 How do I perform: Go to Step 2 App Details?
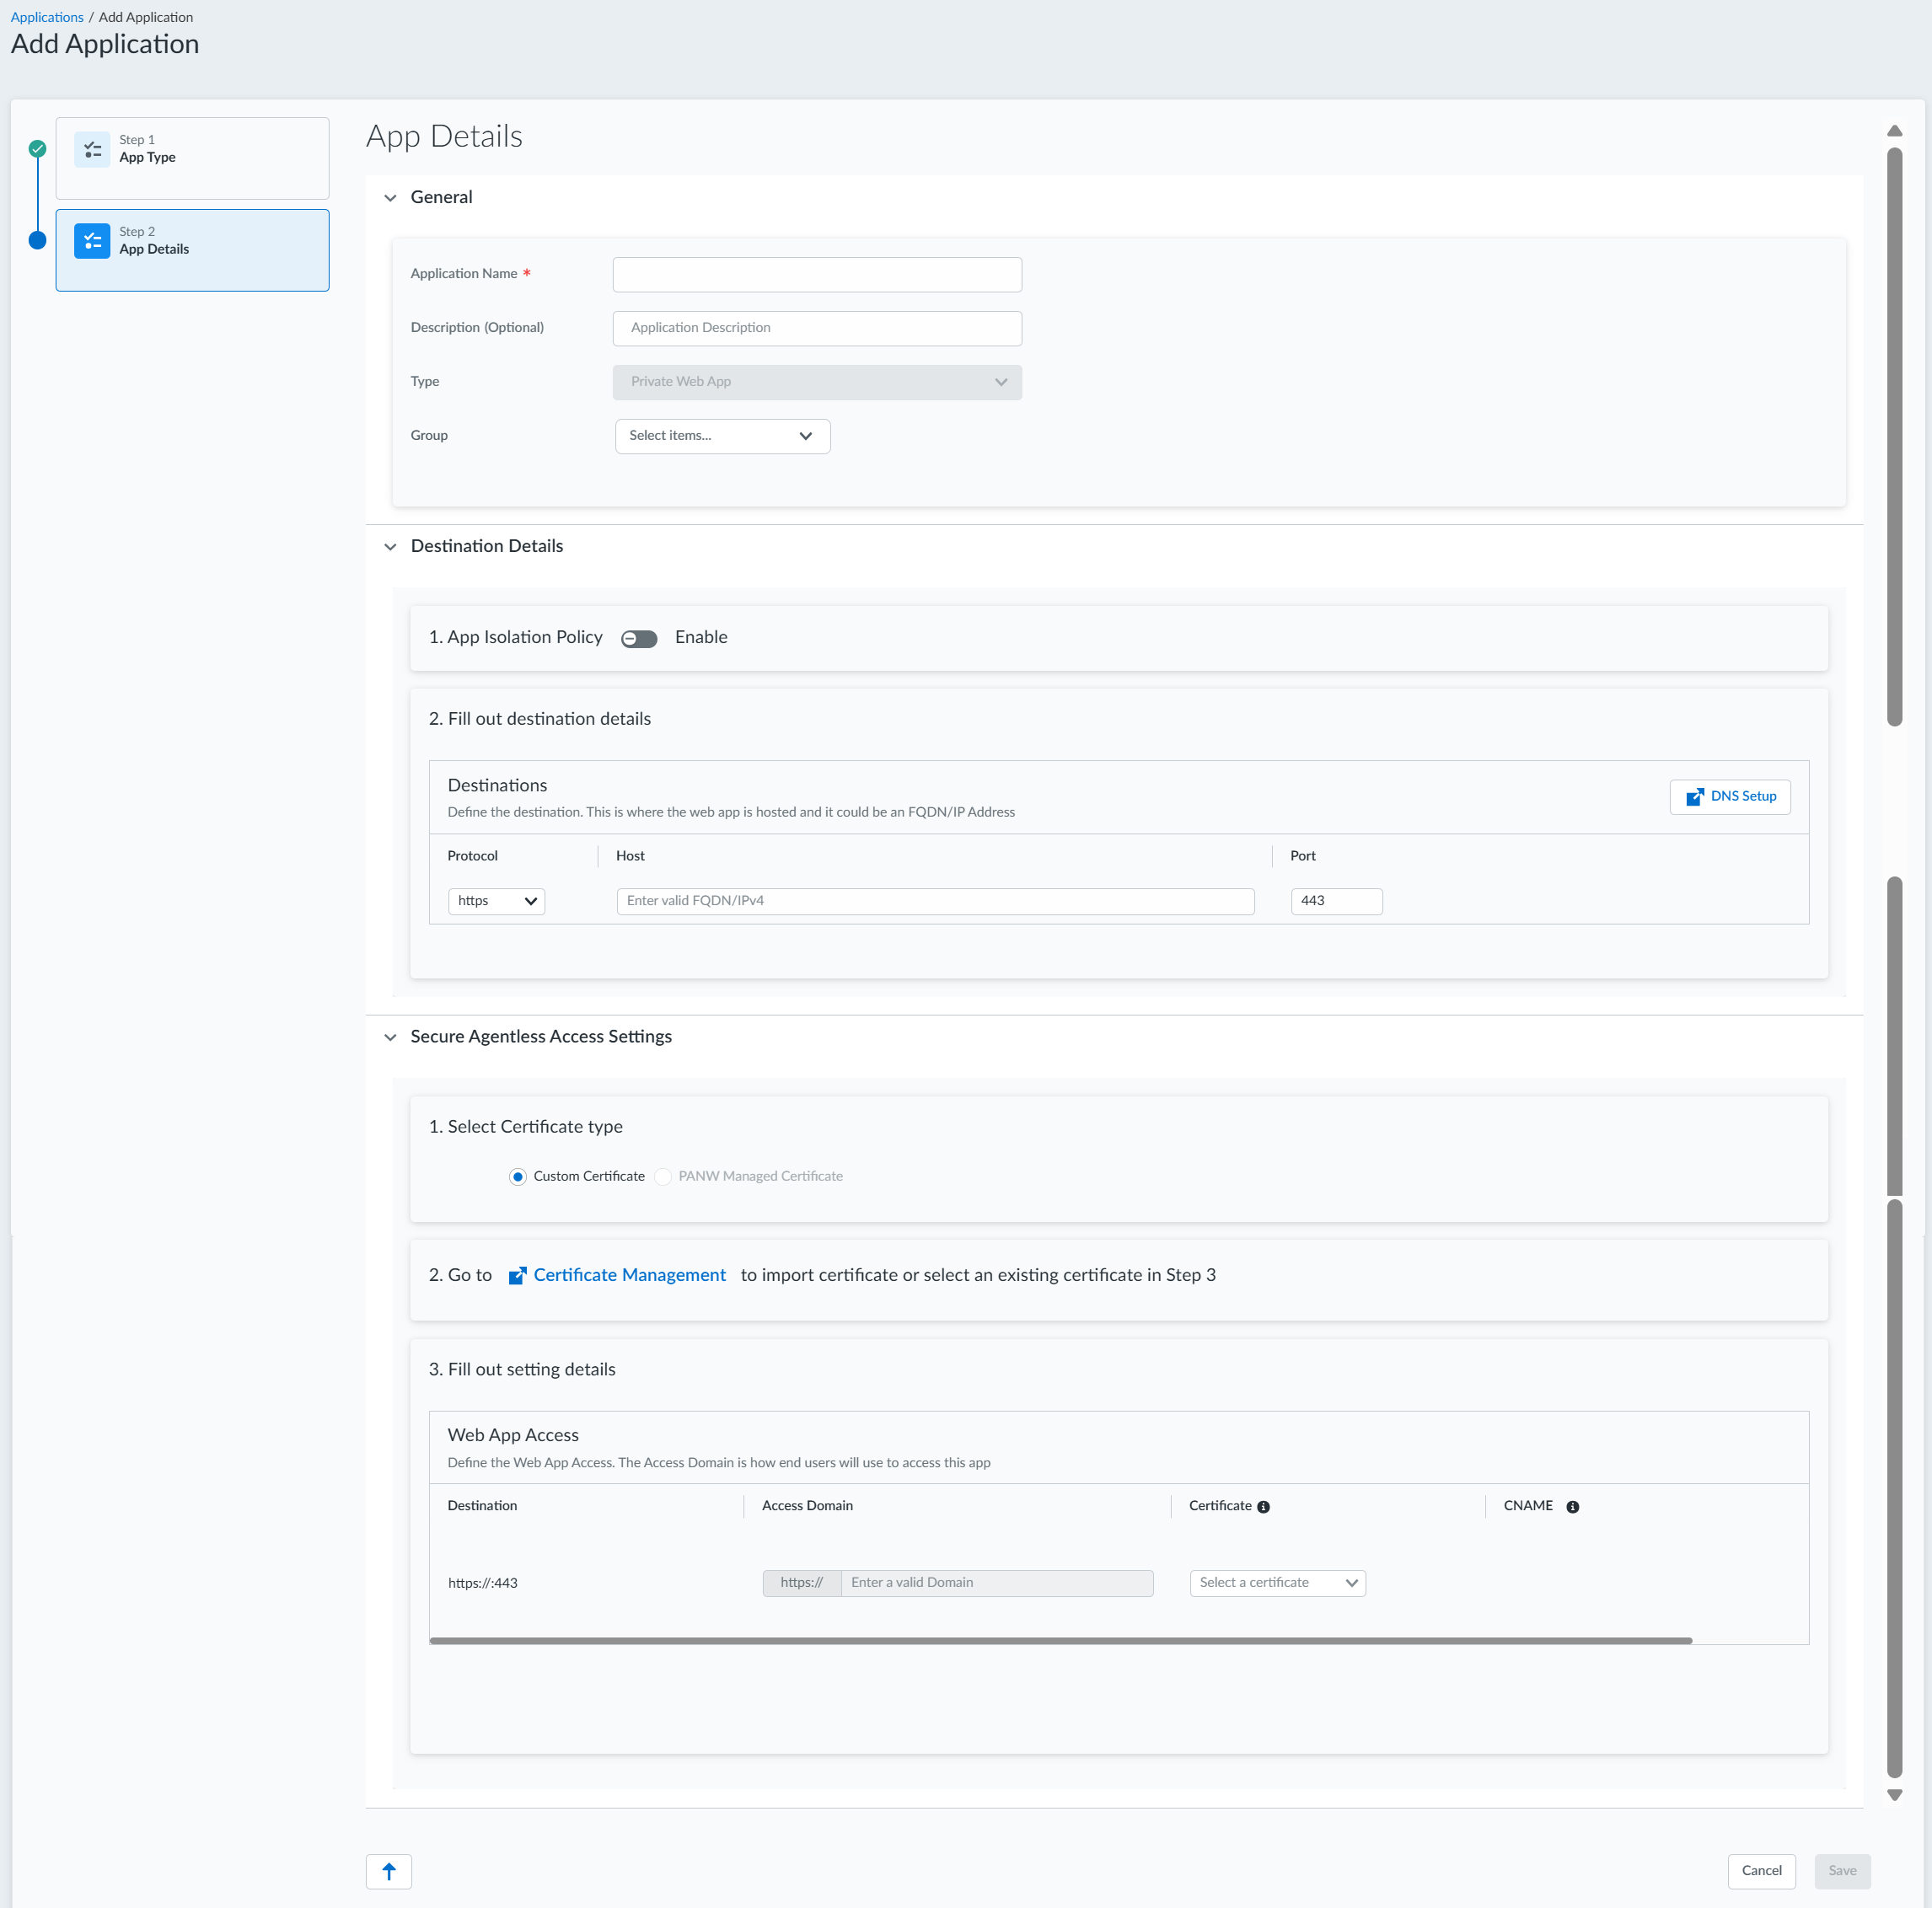192,250
